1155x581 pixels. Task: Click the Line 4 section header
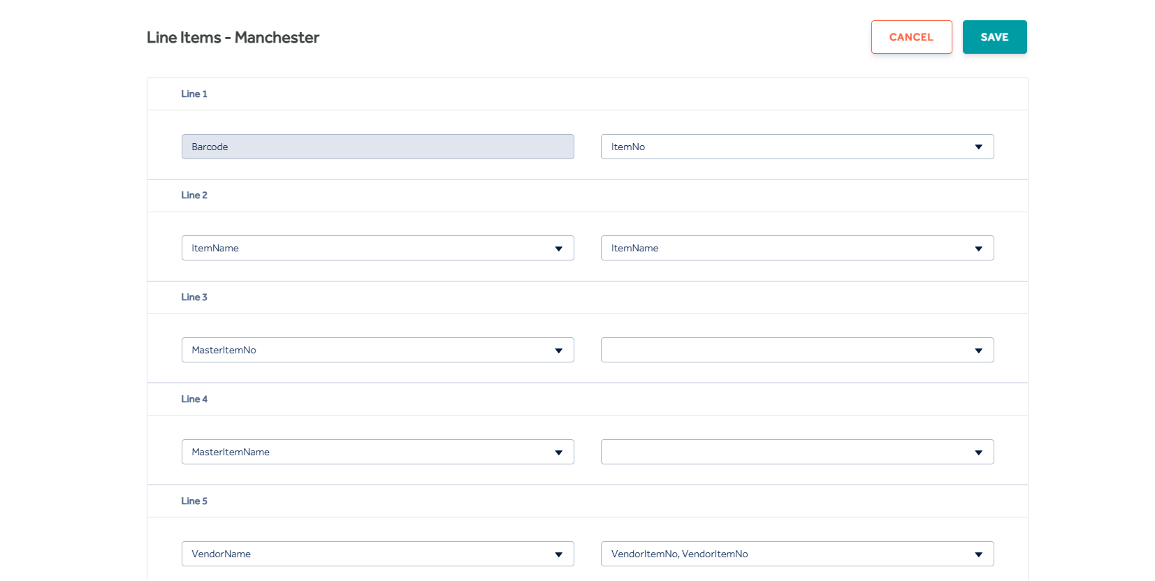587,399
